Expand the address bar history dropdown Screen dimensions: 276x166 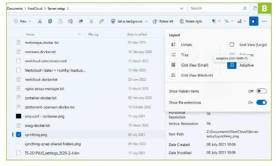(x=182, y=8)
